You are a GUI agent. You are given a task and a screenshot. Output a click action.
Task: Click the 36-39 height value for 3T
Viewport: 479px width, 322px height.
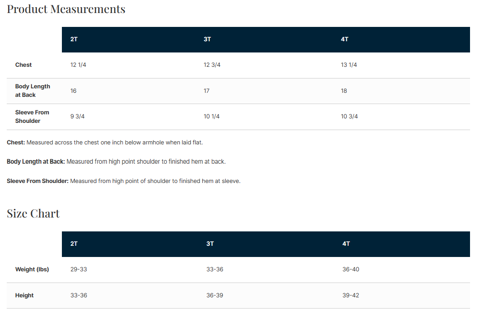(215, 296)
